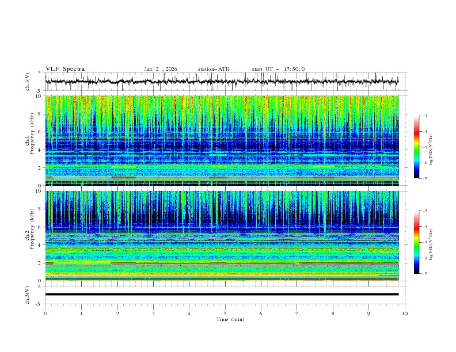Click time axis tick label "10"
Image resolution: width=456 pixels, height=352 pixels.
click(405, 313)
